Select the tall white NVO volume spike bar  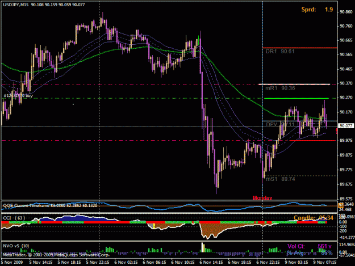[x=202, y=247]
